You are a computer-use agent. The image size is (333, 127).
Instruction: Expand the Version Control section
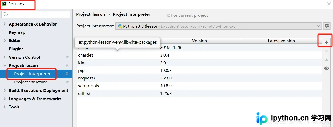[x=5, y=57]
